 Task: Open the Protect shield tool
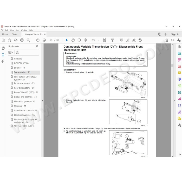(x=179, y=105)
